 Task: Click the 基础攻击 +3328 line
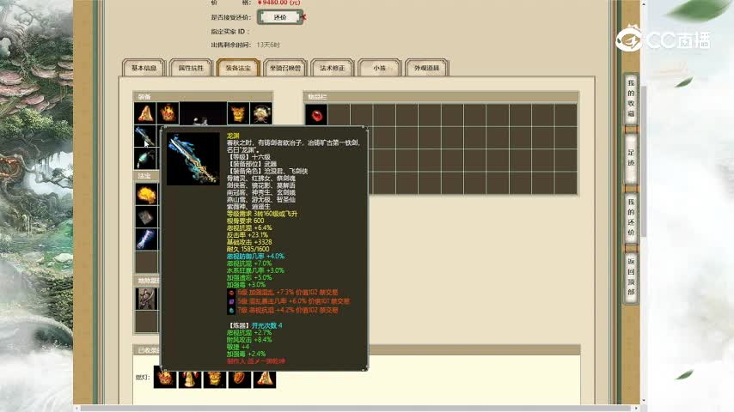click(x=249, y=242)
